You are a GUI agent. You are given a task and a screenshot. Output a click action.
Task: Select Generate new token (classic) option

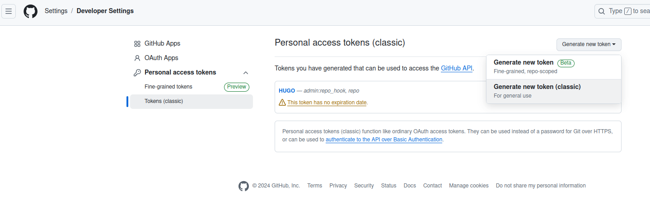pos(554,91)
